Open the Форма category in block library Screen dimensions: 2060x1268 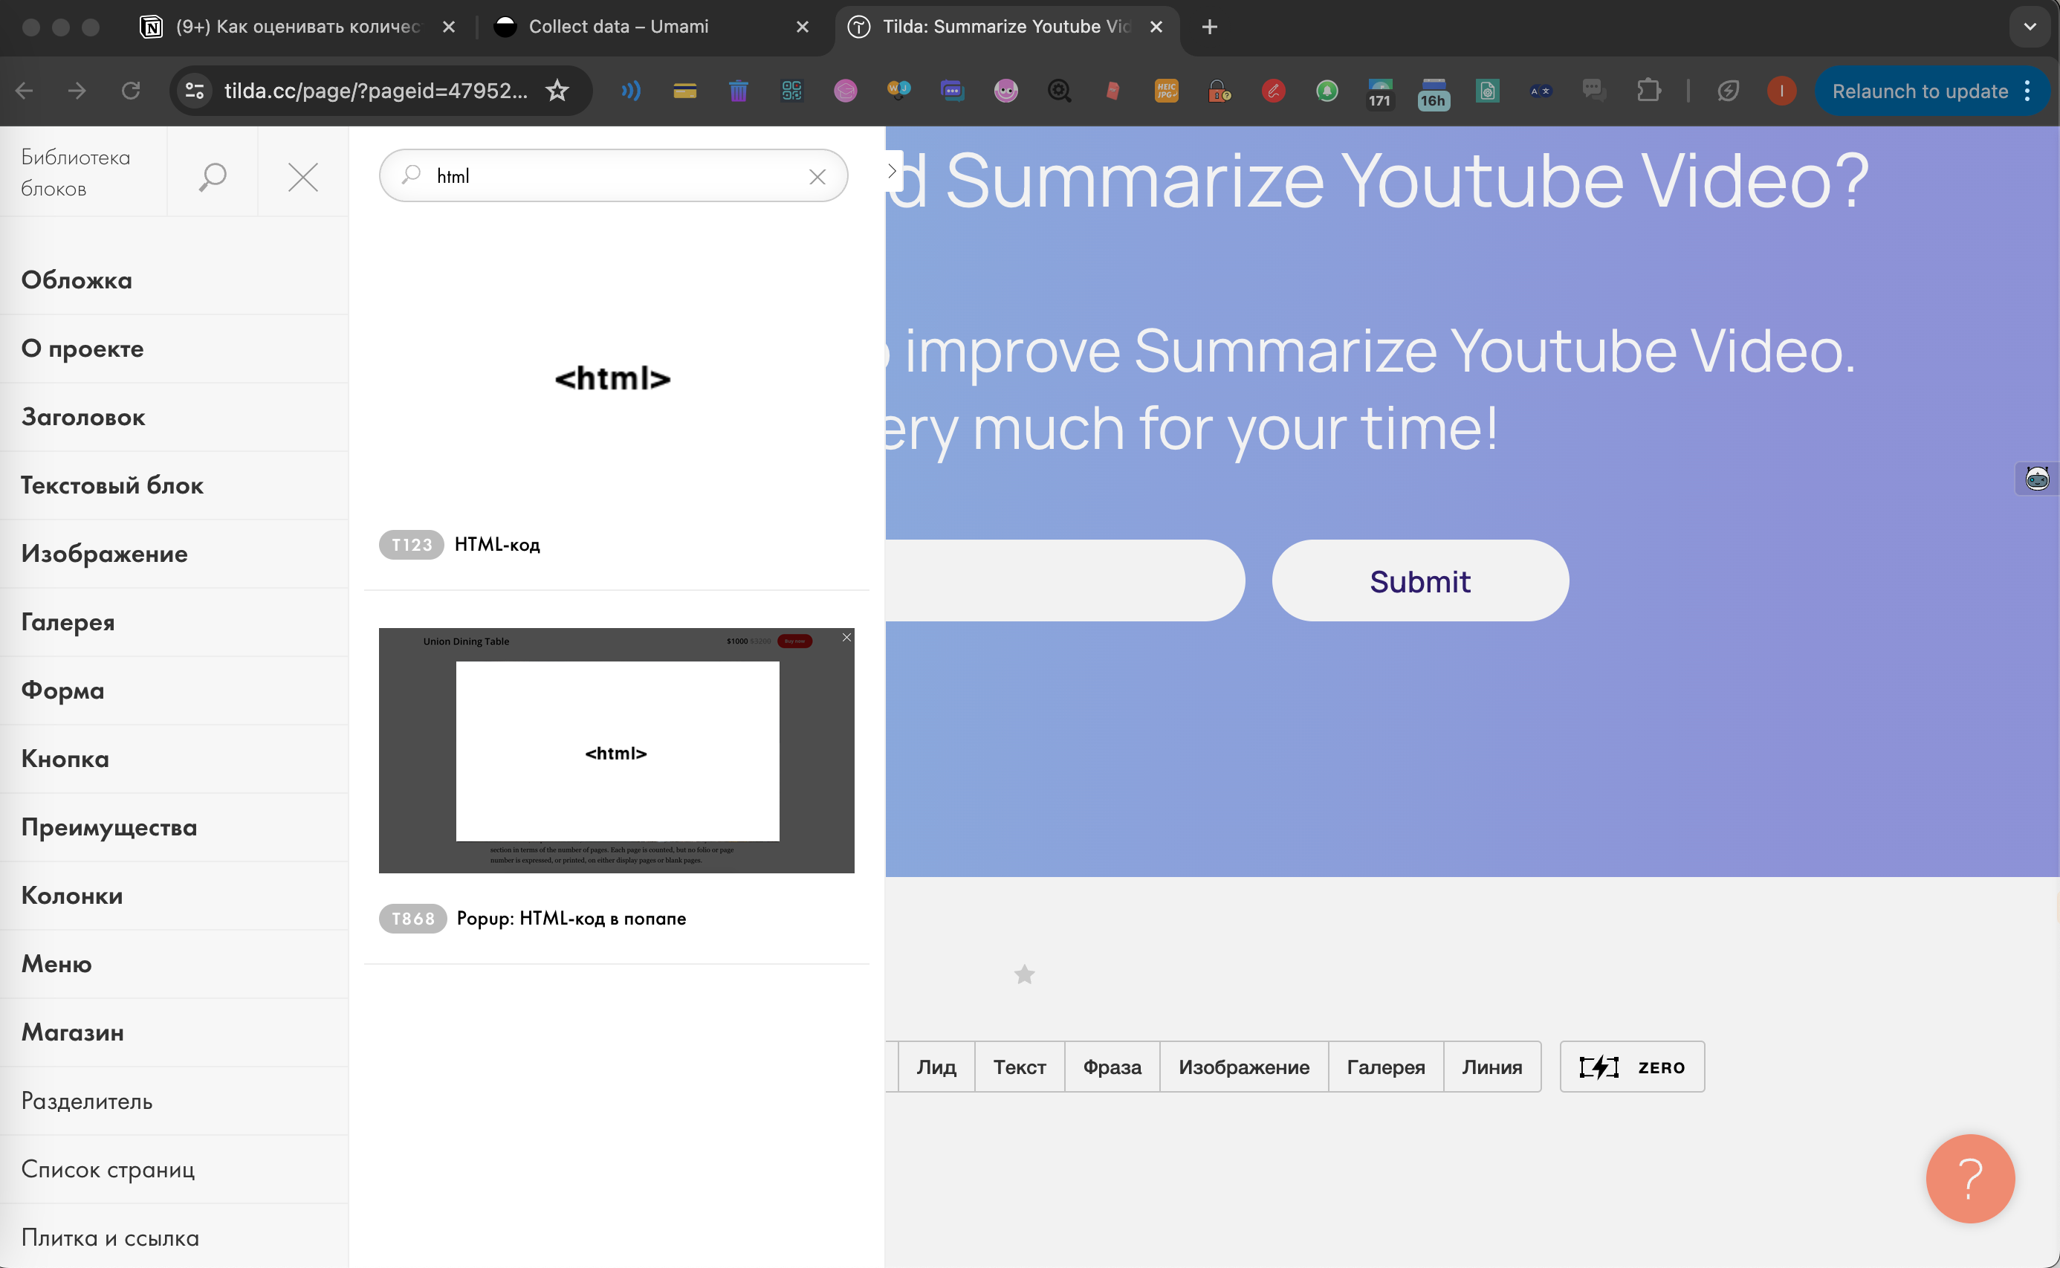pos(62,690)
